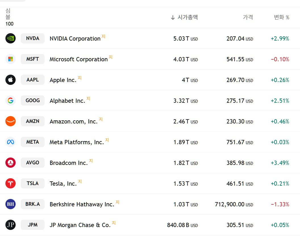Click JPM change +0.05%
Screen dimensions: 300x237
click(x=280, y=225)
